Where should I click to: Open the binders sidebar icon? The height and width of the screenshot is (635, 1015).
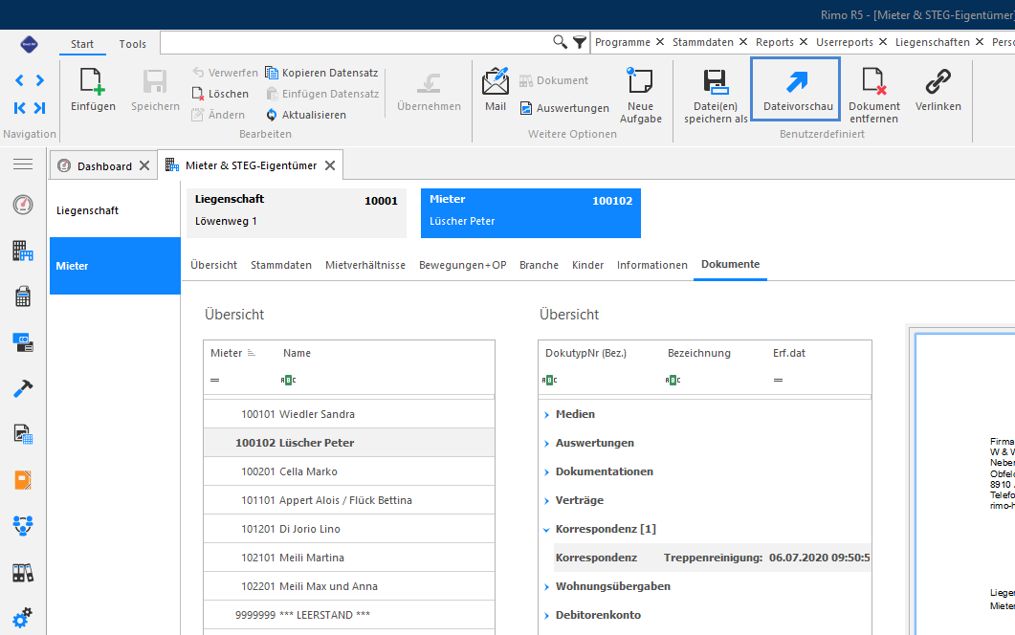point(23,572)
